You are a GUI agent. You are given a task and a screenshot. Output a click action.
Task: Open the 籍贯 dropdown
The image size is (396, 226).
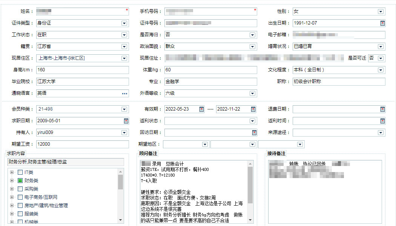click(124, 47)
